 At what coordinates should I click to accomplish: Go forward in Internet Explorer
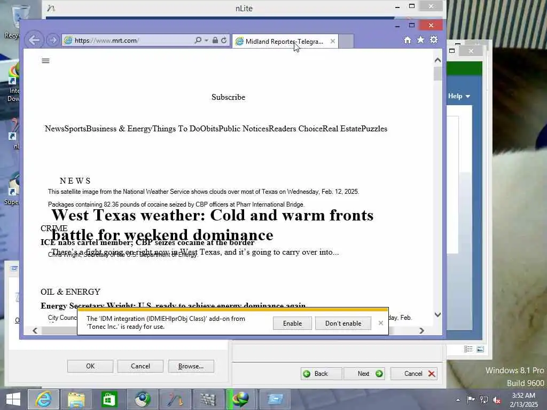53,40
